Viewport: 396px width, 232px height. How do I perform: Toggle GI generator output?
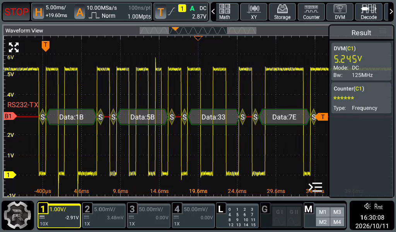pos(279,217)
